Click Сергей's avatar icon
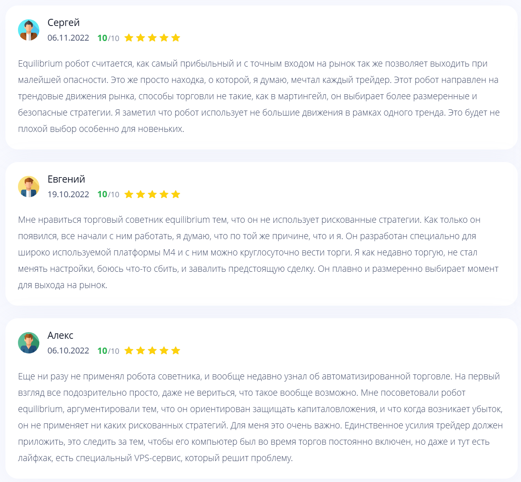Viewport: 521px width, 482px height. (29, 30)
